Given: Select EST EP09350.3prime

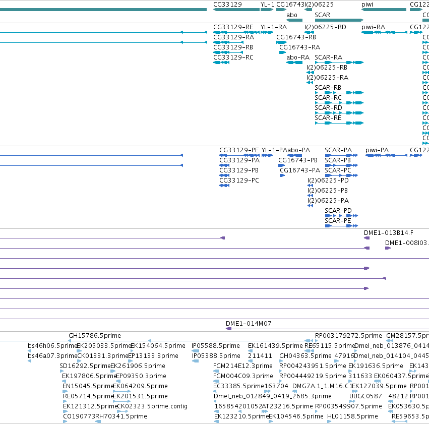Looking at the screenshot, I should click(118, 381).
